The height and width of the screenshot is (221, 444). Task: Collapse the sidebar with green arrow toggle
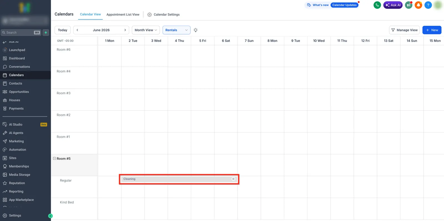(x=51, y=216)
